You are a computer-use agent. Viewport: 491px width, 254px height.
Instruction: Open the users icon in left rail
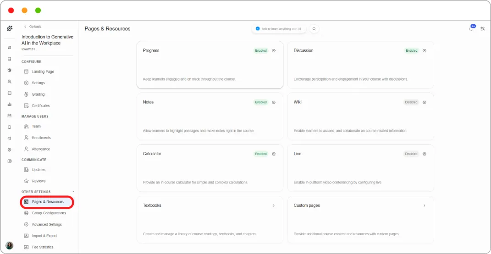9,81
